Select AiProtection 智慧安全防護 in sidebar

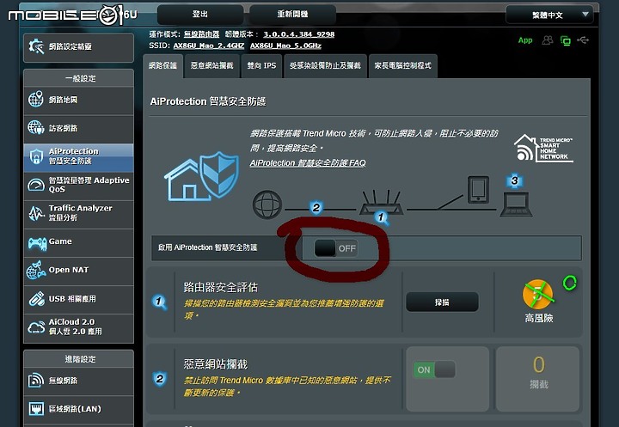[78, 157]
